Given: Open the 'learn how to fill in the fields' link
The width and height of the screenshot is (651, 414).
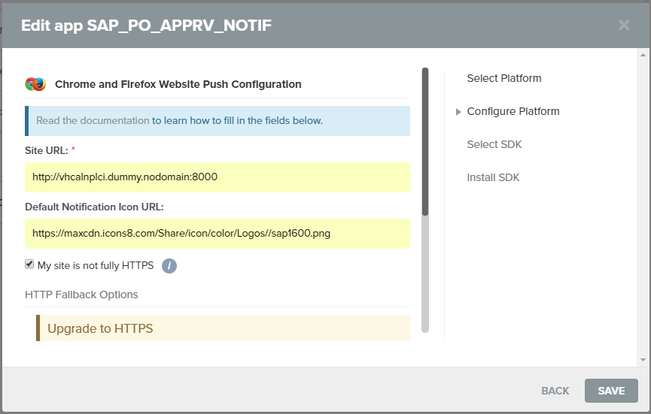Looking at the screenshot, I should [237, 120].
